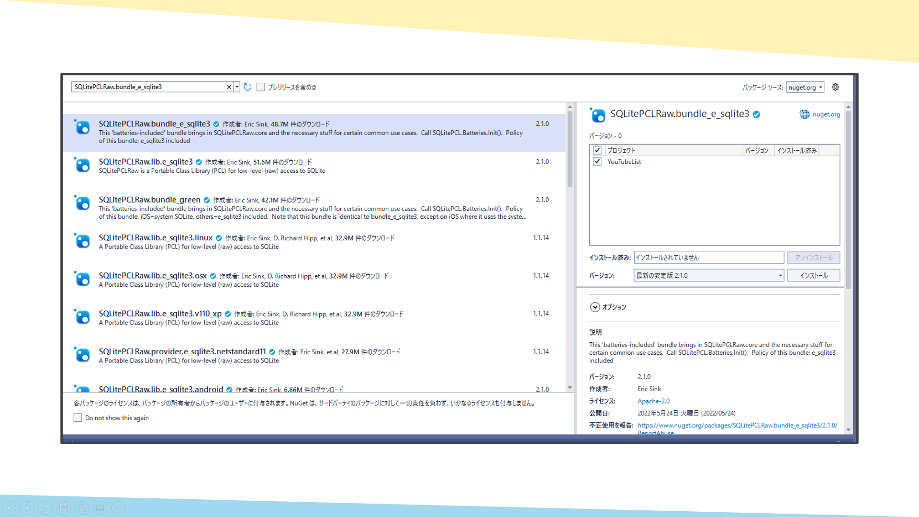Open the see-all-slides view button
Screen dimensions: 919x517
point(64,507)
